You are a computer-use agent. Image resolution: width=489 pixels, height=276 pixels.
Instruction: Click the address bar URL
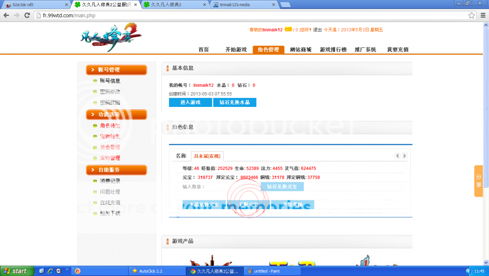tap(69, 15)
